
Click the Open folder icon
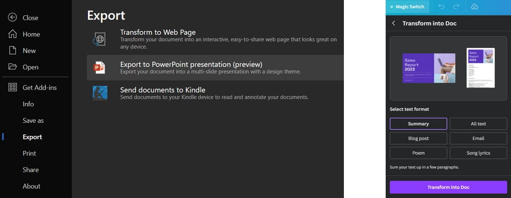12,67
